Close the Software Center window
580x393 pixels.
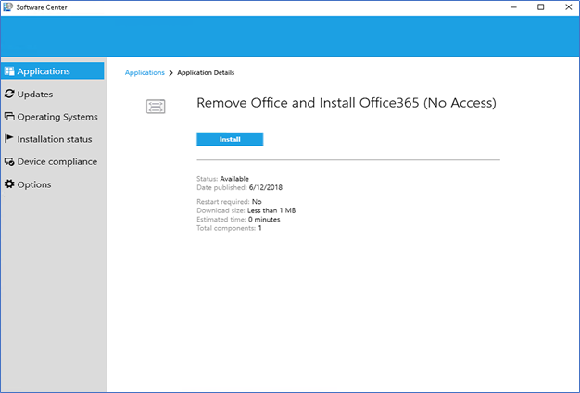(x=566, y=7)
